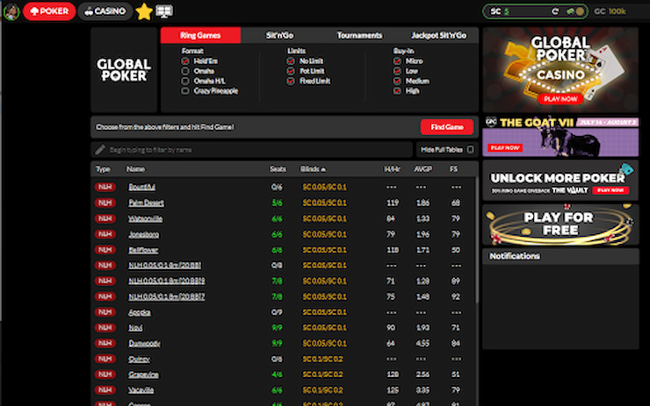Focus the filter by name text field
650x406 pixels.
point(251,150)
